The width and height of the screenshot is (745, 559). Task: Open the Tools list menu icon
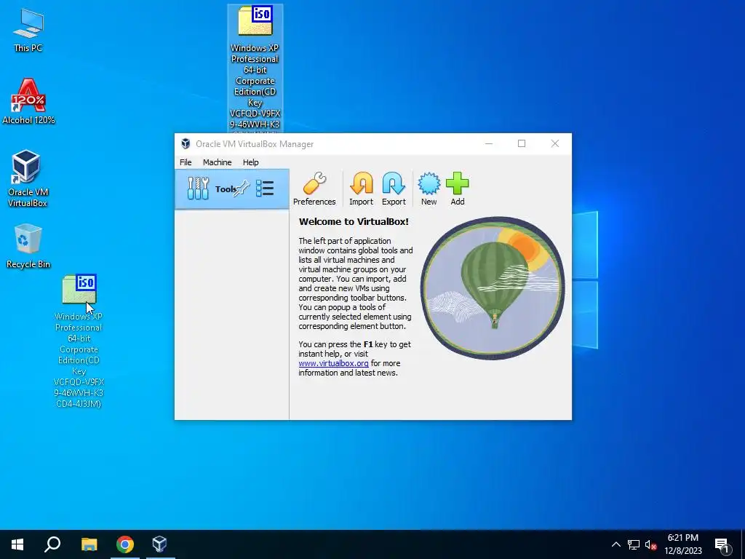pos(265,189)
